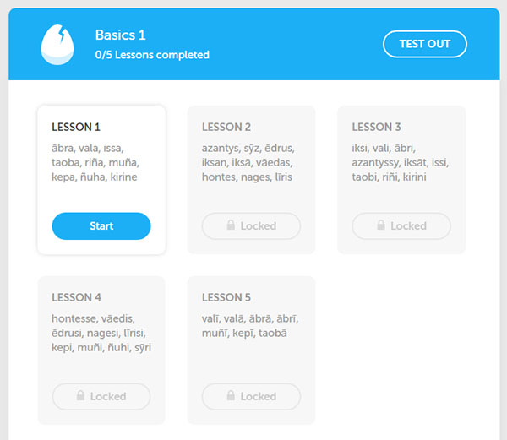
Task: Click the Locked button under Lesson 5
Action: [x=251, y=396]
